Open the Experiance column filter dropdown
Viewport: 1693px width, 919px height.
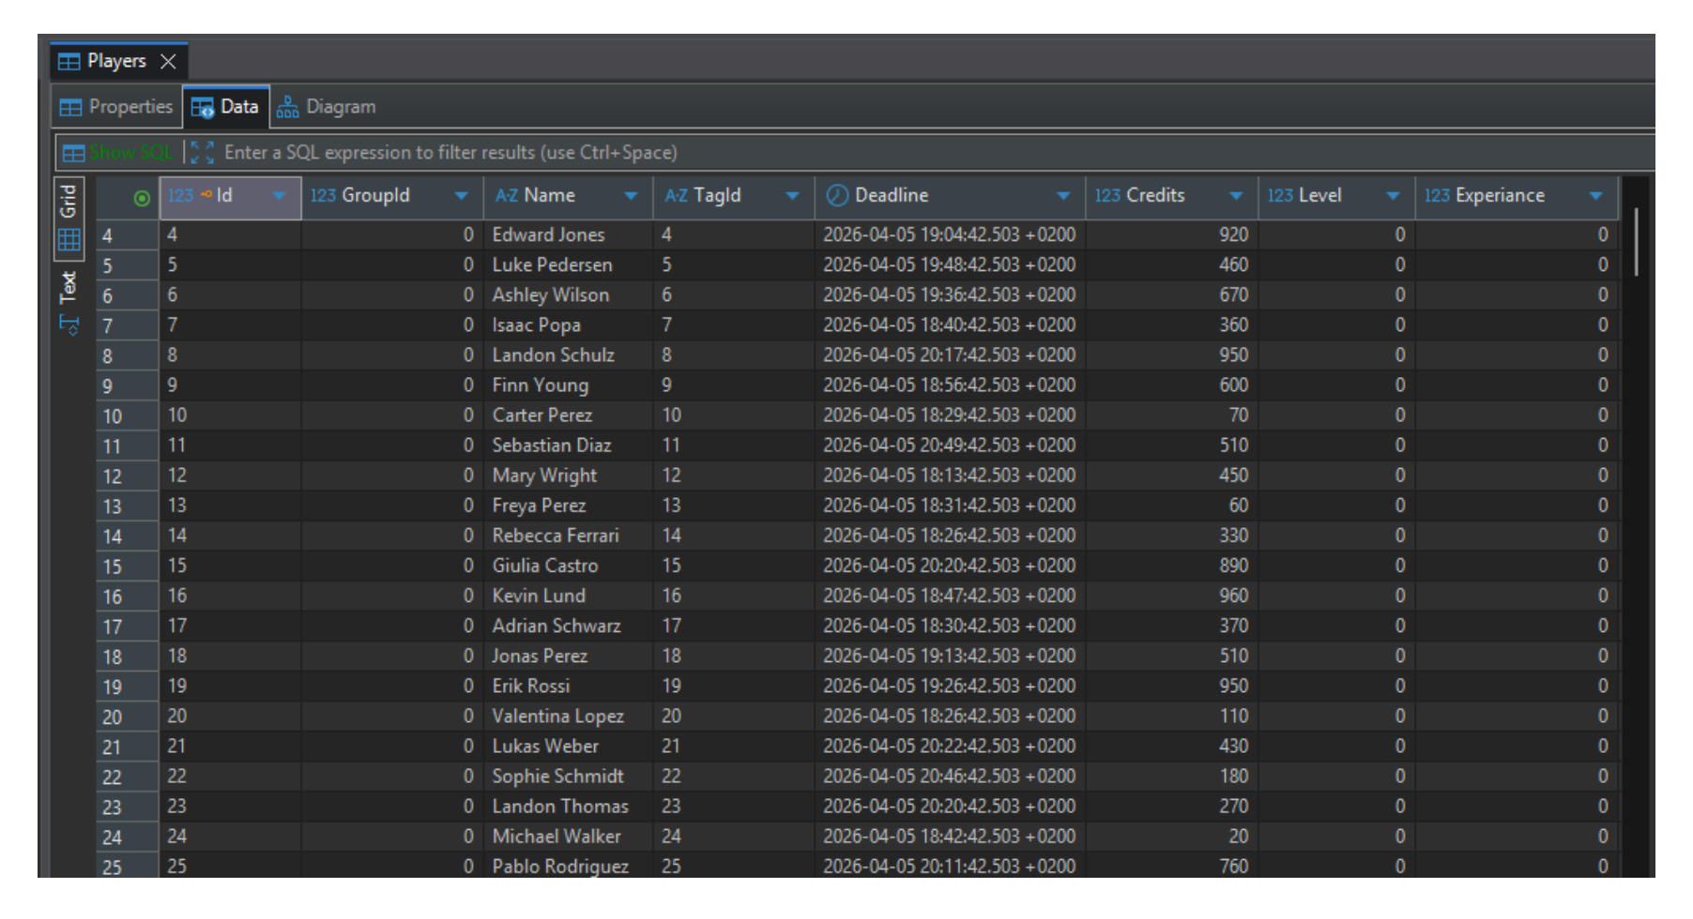(1595, 196)
